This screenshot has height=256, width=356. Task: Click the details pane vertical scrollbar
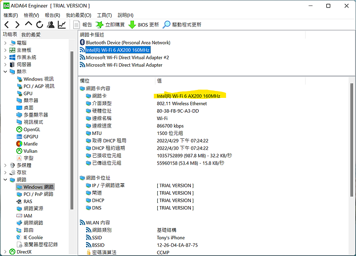click(x=352, y=139)
